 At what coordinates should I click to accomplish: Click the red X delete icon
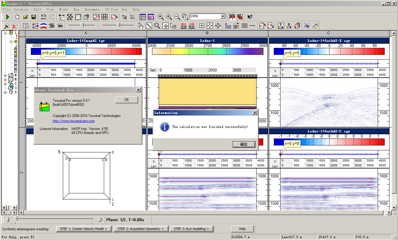[14, 26]
